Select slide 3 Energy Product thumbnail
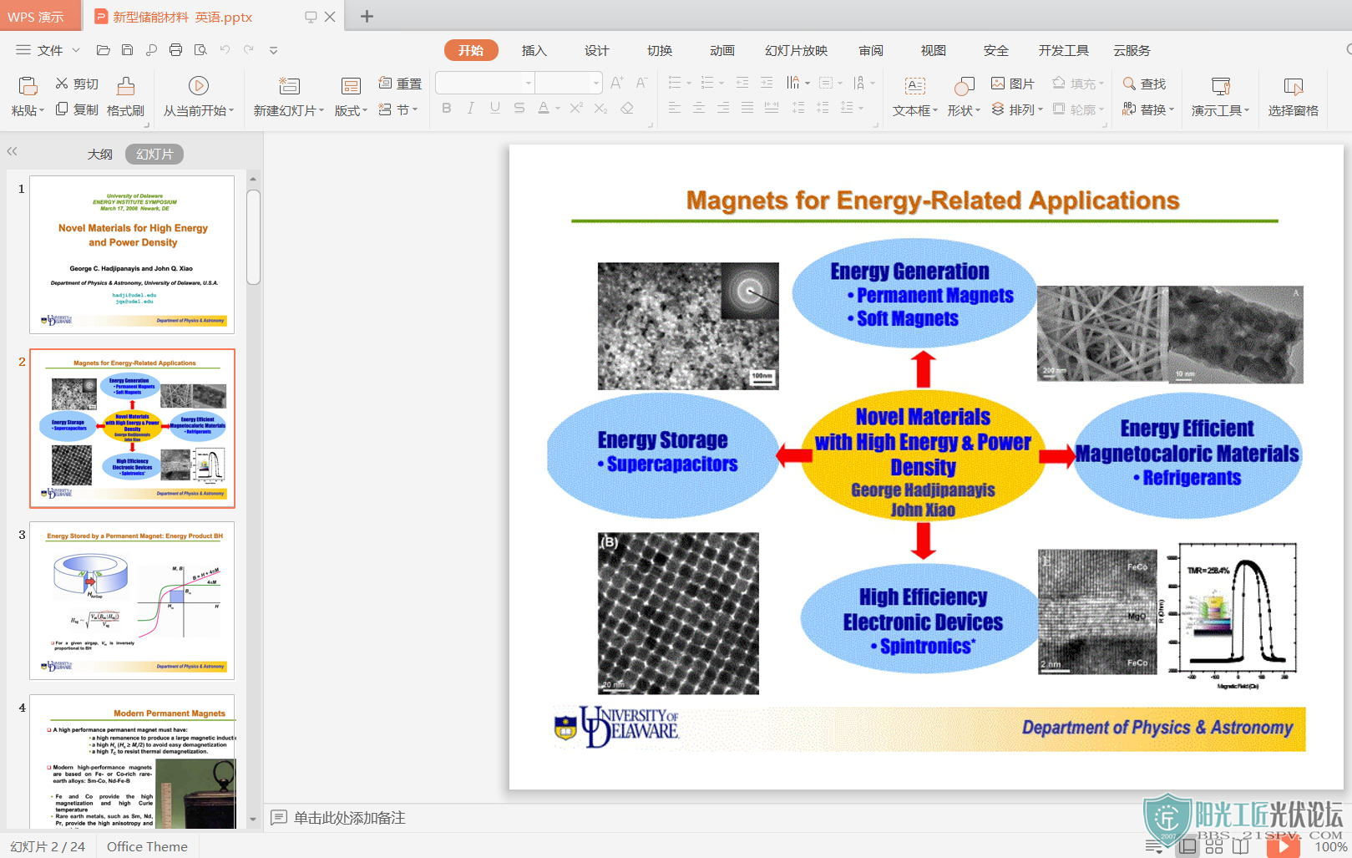Viewport: 1352px width, 858px height. pyautogui.click(x=132, y=601)
